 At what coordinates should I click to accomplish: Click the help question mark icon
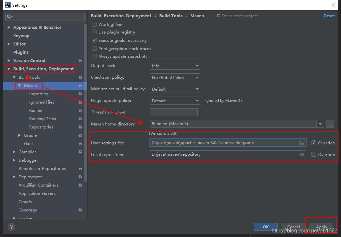click(11, 227)
